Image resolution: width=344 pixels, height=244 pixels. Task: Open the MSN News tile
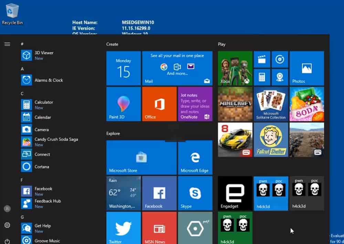pyautogui.click(x=159, y=228)
